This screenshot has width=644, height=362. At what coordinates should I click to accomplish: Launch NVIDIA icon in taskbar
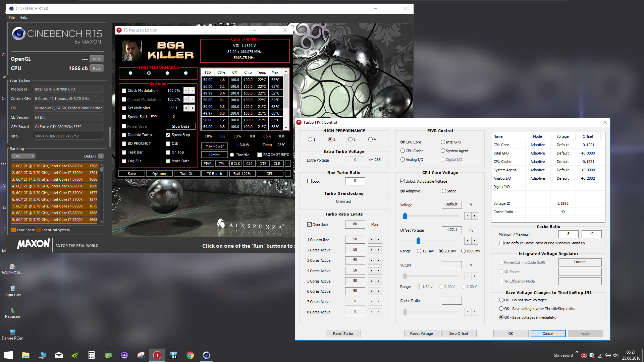[x=75, y=355]
